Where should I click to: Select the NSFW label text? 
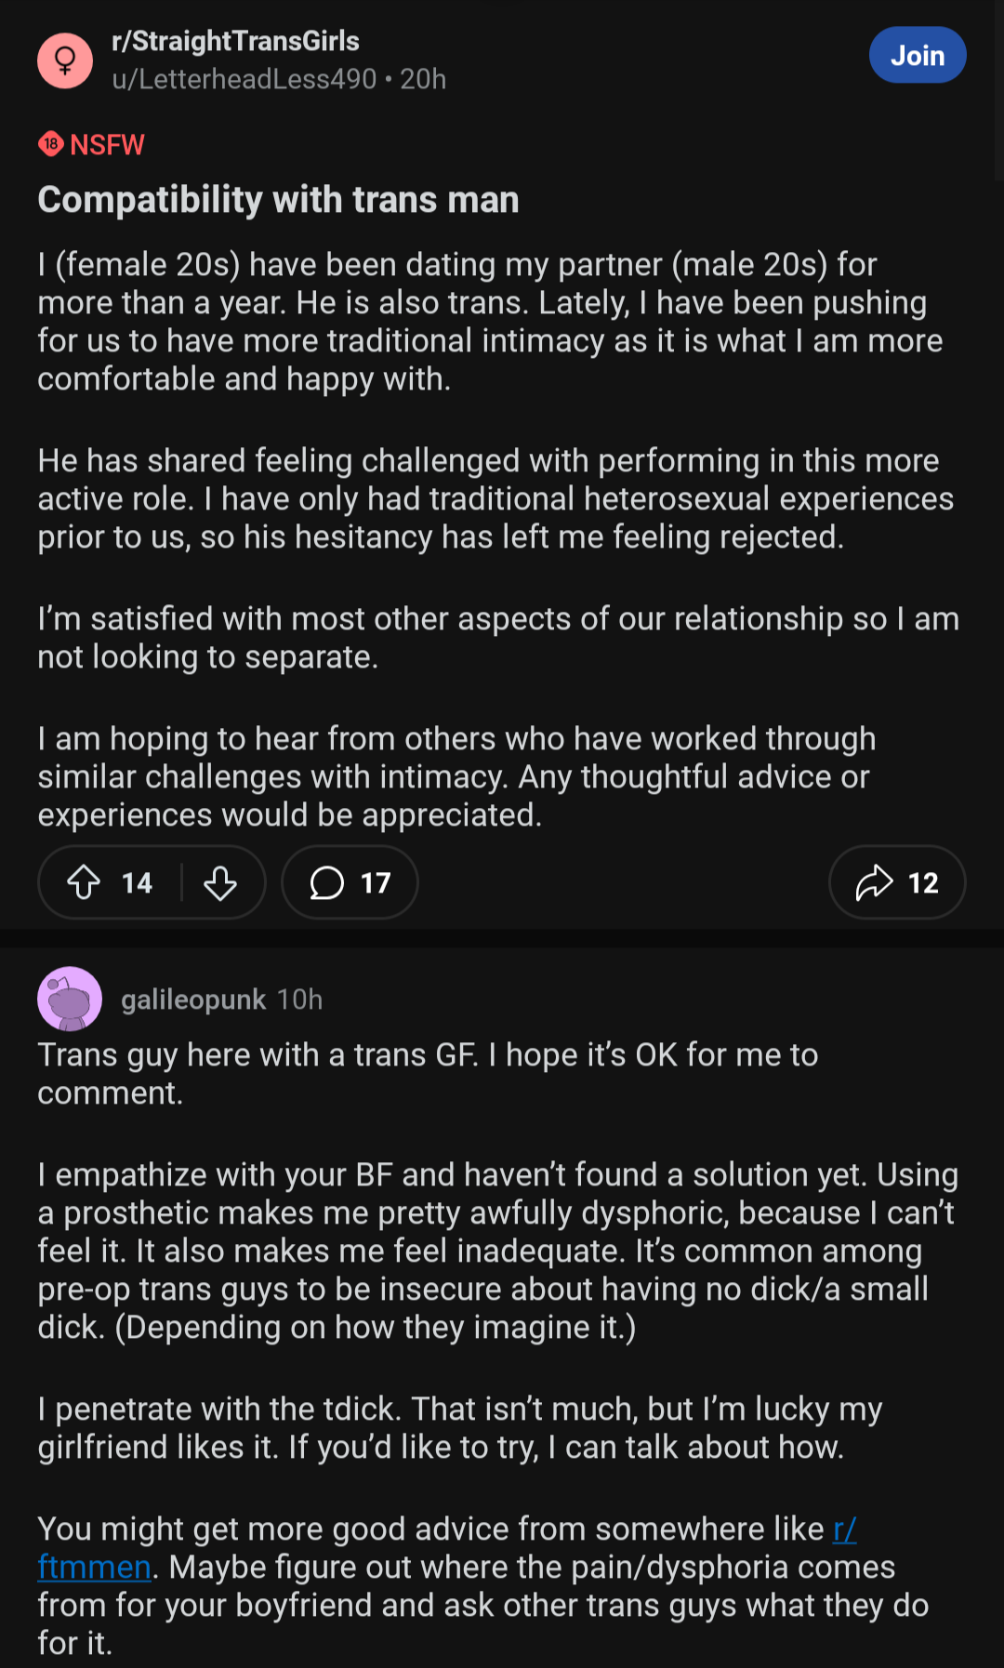click(107, 144)
